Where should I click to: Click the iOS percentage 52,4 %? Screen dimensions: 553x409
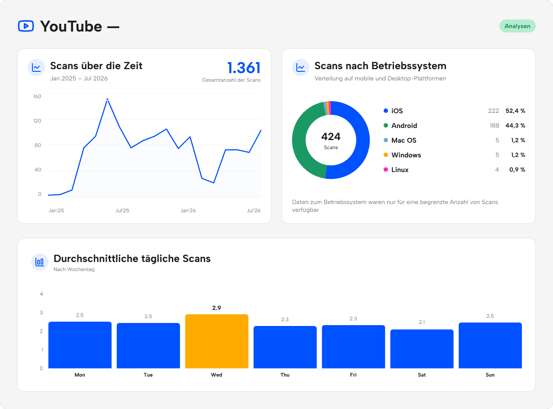515,111
